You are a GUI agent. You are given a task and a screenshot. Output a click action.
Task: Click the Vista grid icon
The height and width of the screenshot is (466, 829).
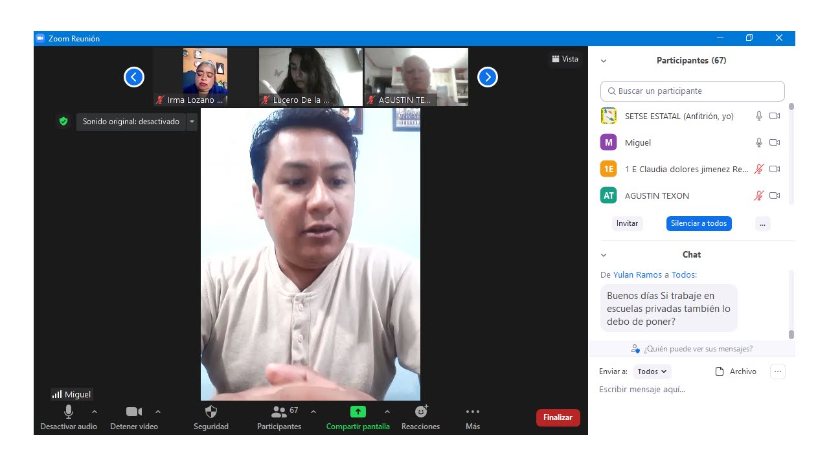click(x=556, y=59)
